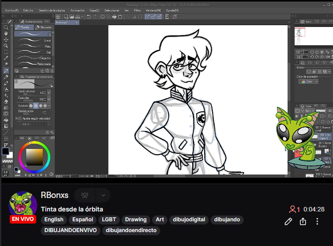Image resolution: width=333 pixels, height=246 pixels.
Task: Click the LGBT stream tag
Action: tap(109, 220)
